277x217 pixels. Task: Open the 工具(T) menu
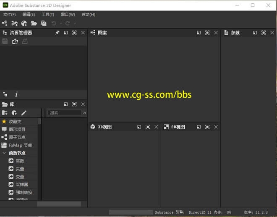tap(48, 15)
